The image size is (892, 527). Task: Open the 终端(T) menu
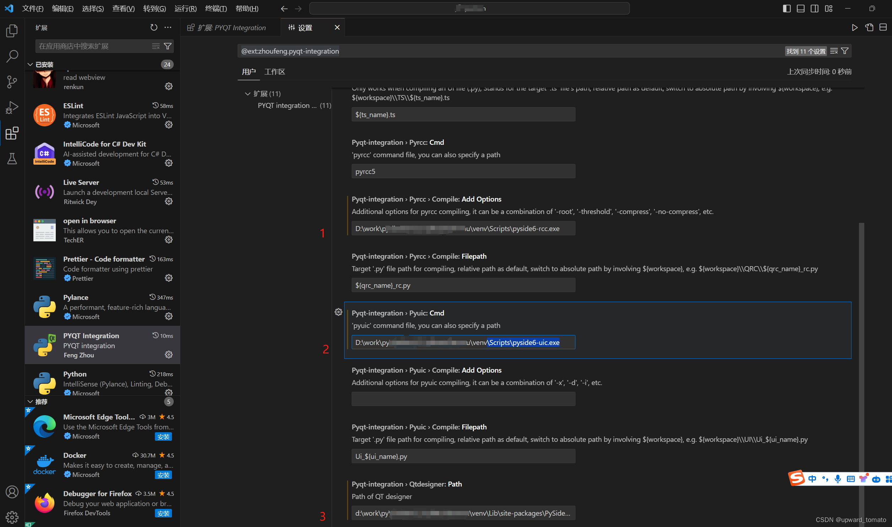[216, 9]
